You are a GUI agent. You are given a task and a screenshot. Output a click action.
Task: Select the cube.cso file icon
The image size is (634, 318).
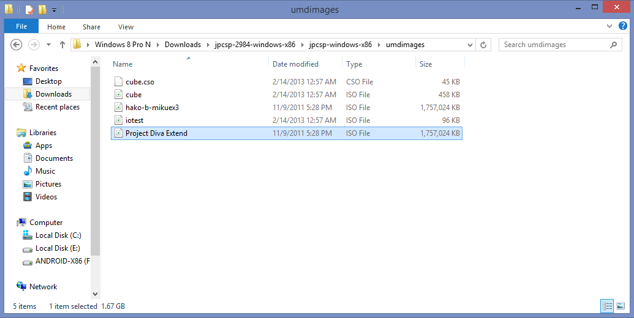point(118,82)
